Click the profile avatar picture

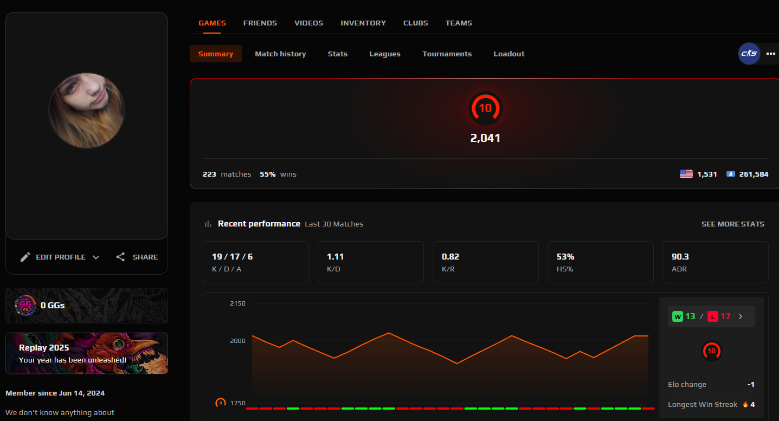86,110
